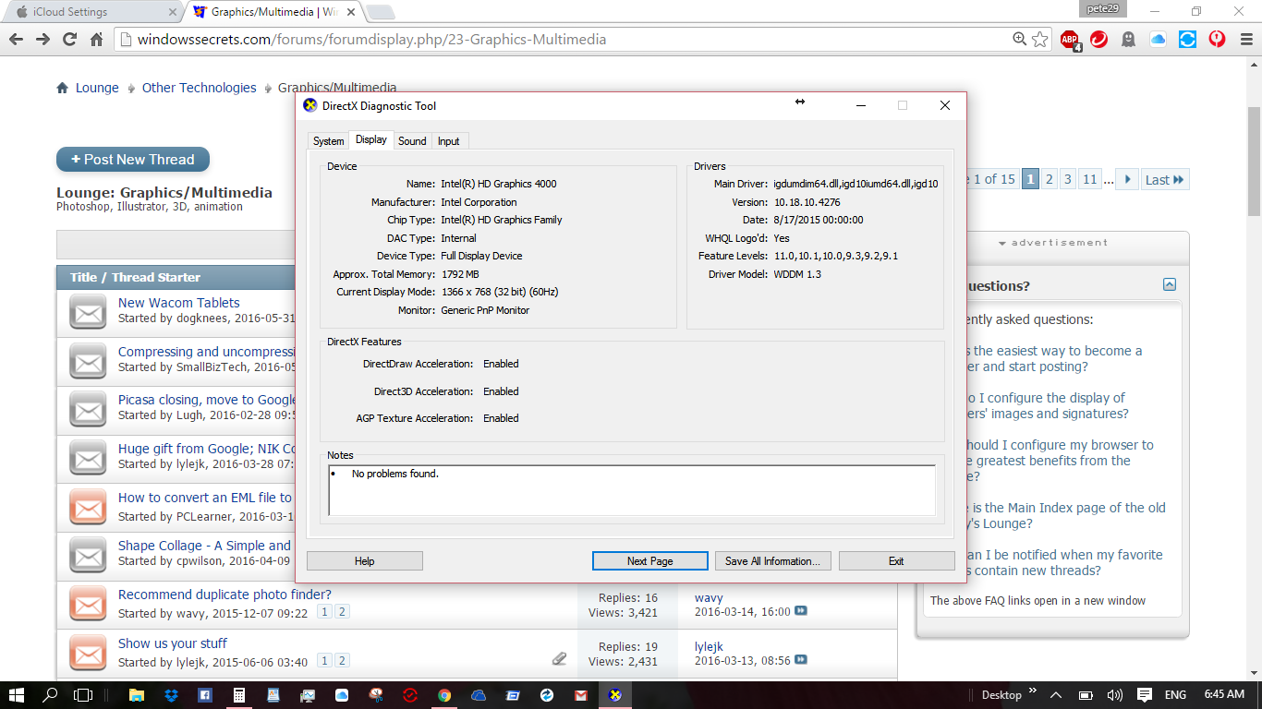
Task: Click the next page arrow in pagination
Action: click(1127, 180)
